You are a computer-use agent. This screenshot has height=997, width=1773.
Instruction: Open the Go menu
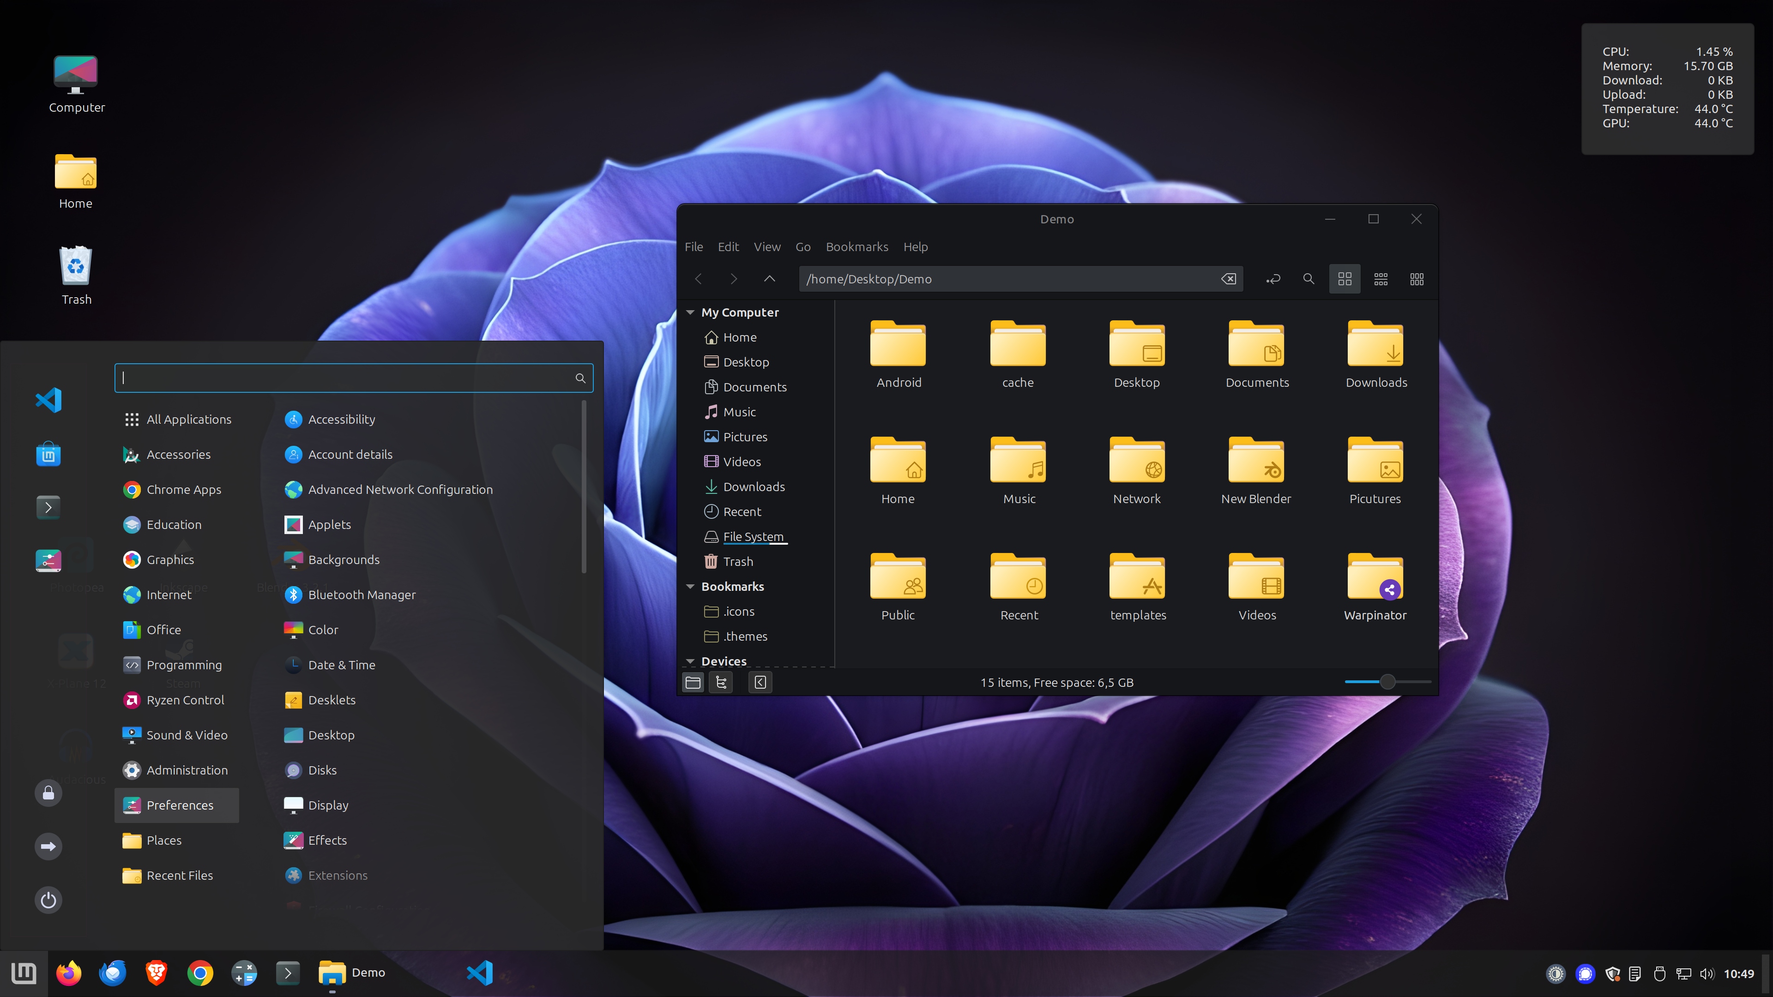click(802, 246)
